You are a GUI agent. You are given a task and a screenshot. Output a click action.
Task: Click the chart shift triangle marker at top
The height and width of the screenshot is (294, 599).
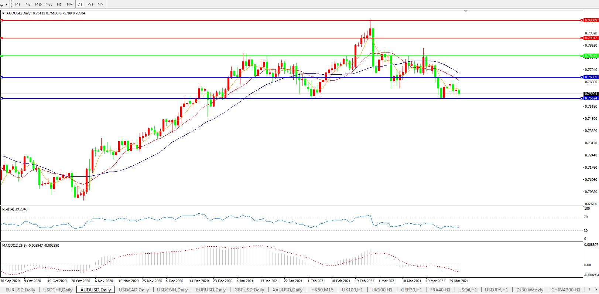pos(466,11)
